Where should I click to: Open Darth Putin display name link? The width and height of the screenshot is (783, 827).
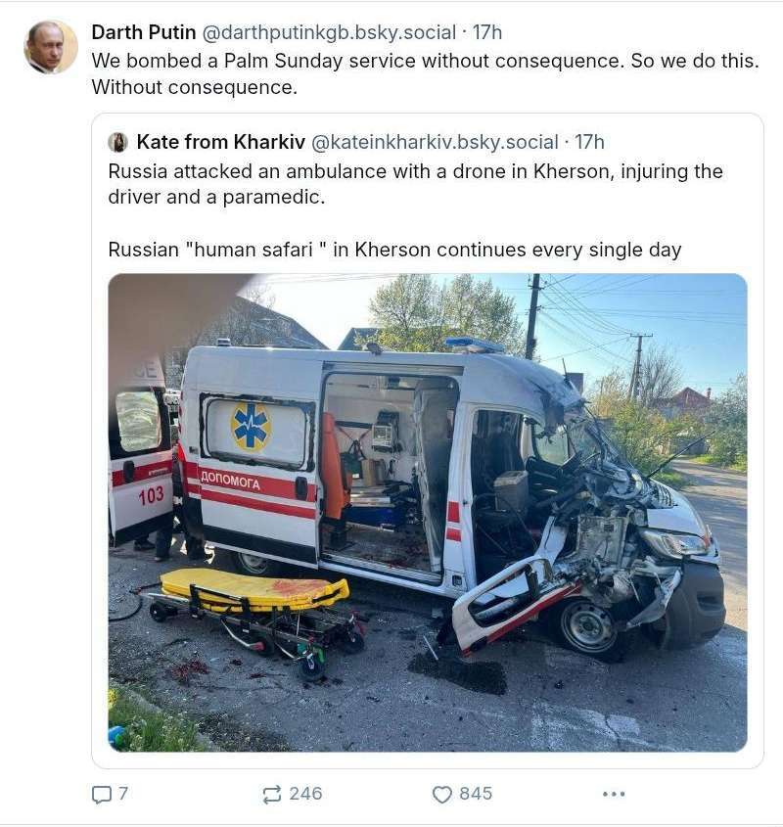click(144, 32)
